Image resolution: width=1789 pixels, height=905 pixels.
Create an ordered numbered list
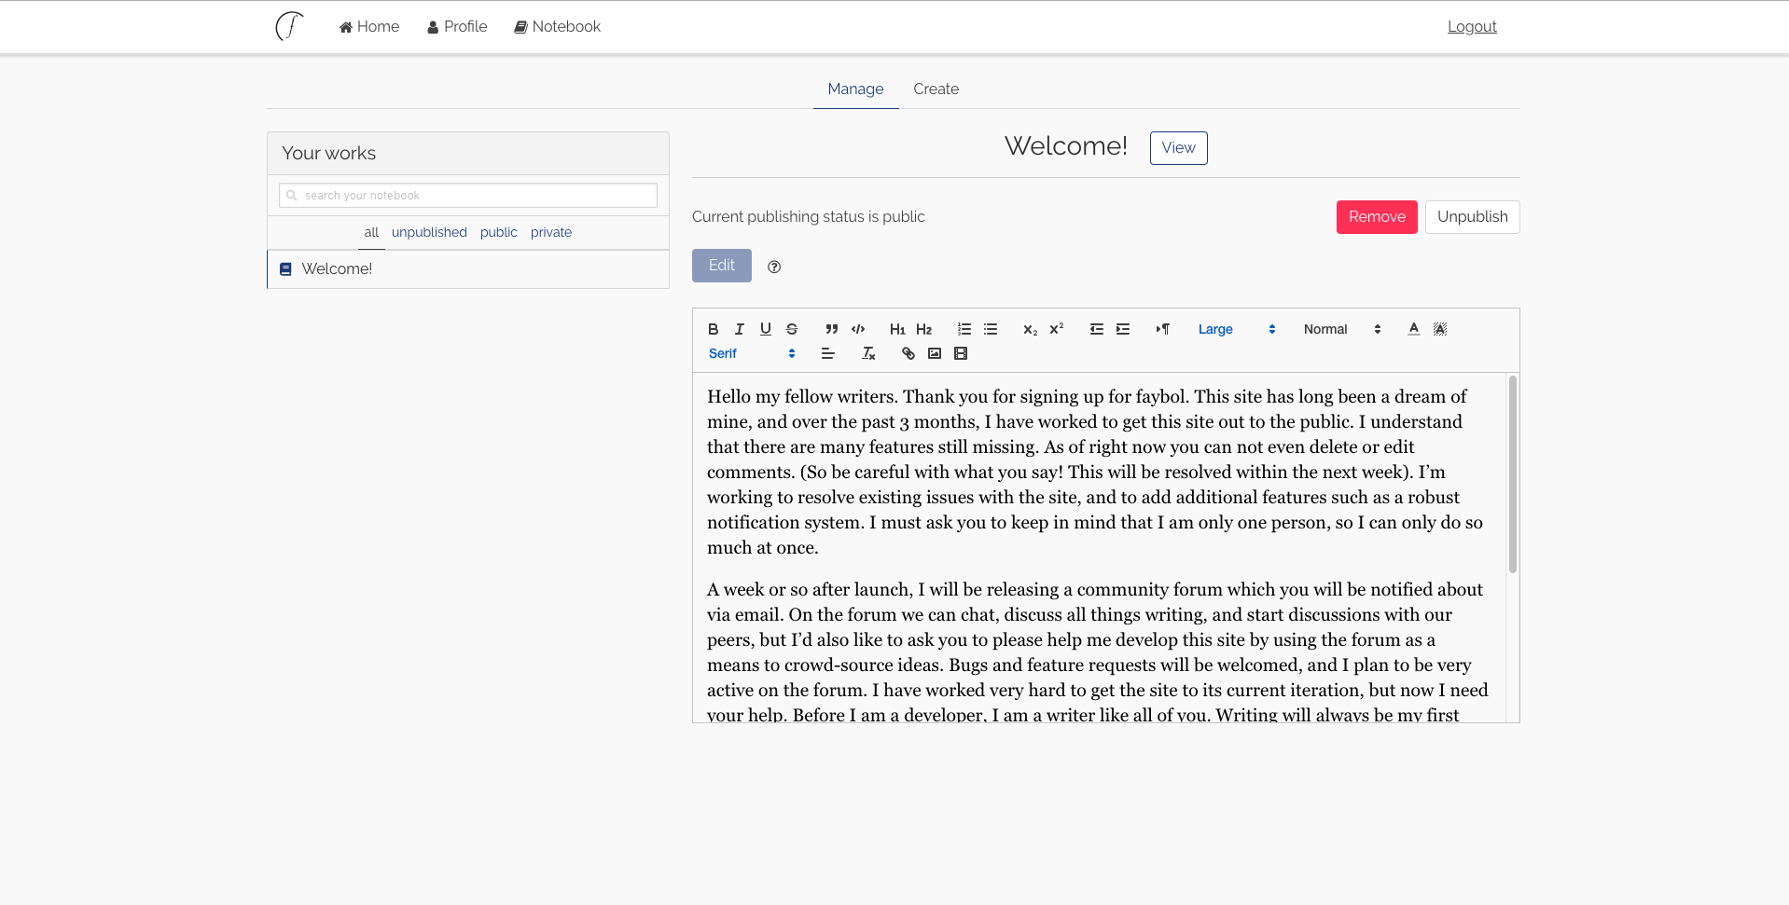click(964, 329)
